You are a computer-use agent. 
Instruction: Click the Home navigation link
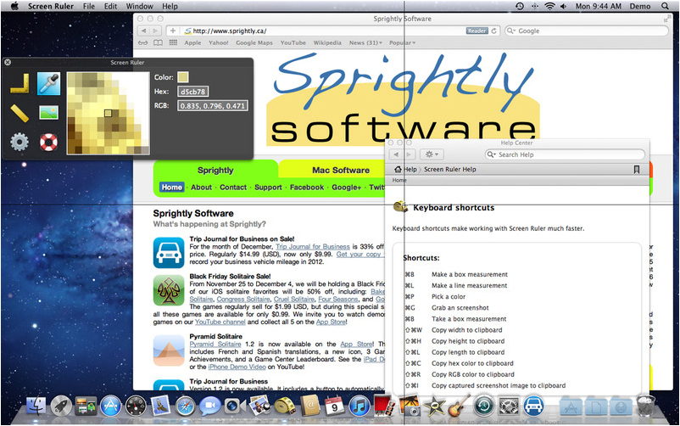(x=172, y=188)
